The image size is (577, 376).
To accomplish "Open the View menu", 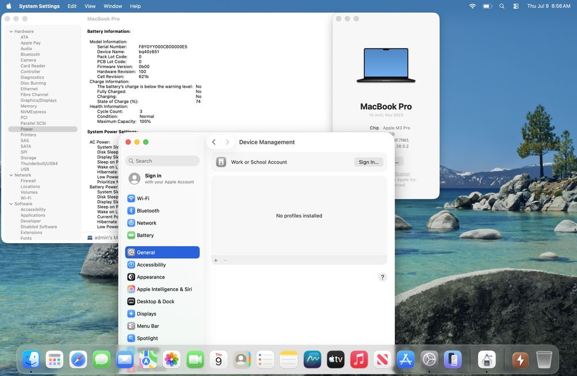I will click(90, 6).
